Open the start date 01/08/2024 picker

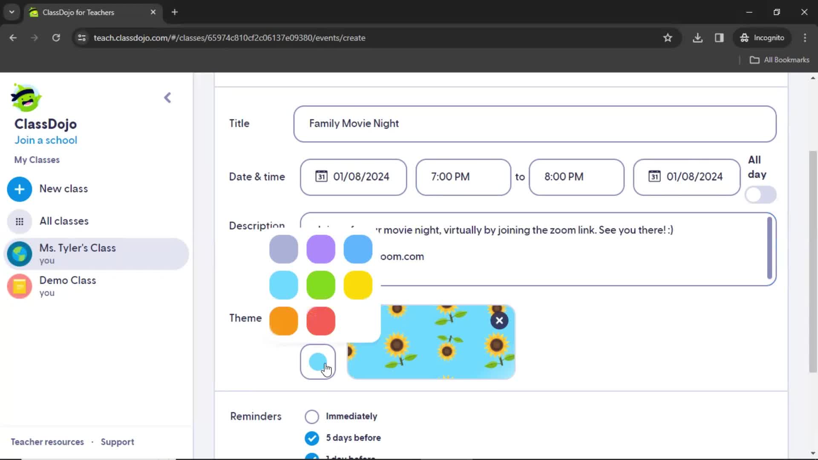[x=353, y=177]
